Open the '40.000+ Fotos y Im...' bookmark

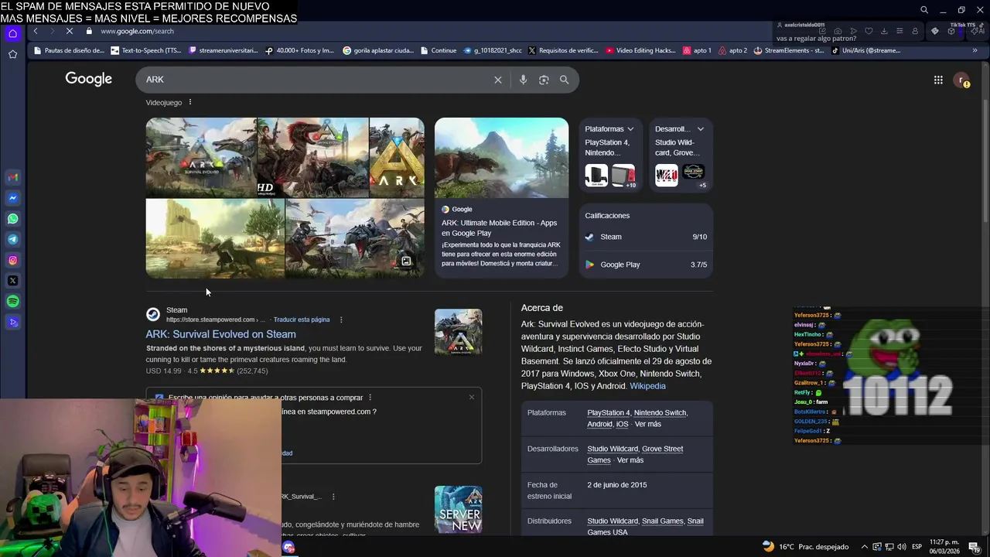pyautogui.click(x=299, y=51)
